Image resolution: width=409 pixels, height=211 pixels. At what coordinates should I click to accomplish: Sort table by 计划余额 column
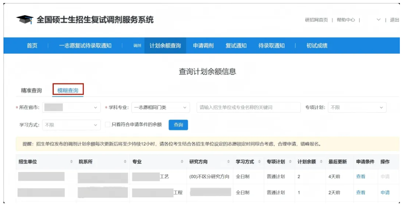321,162
